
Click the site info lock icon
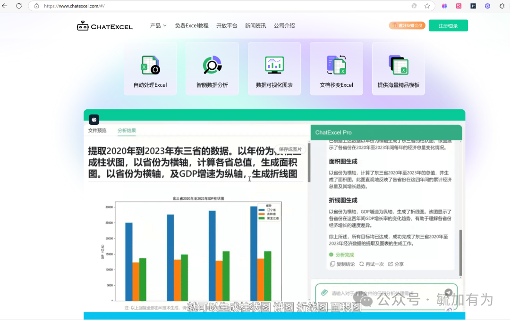click(37, 6)
